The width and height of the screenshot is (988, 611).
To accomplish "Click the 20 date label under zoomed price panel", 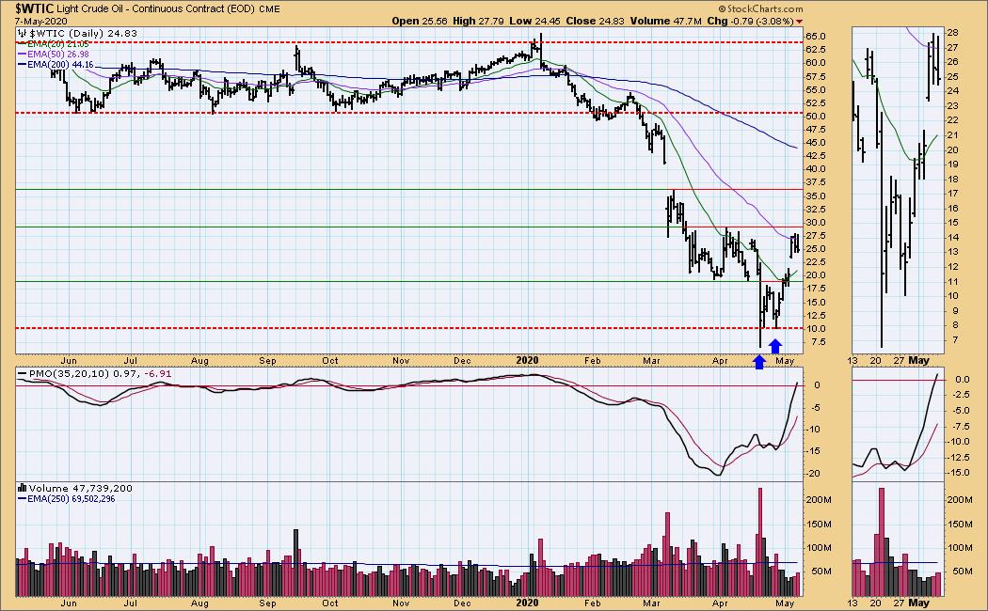I will 876,361.
